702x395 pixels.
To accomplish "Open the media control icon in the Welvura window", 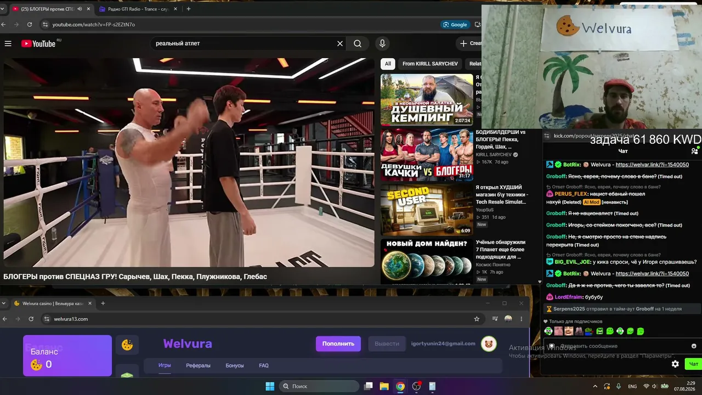I will [495, 319].
